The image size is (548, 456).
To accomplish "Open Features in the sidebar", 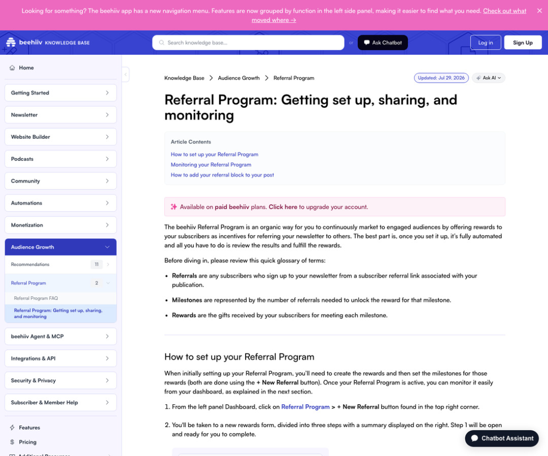I will point(29,428).
